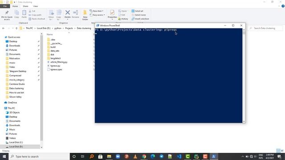The height and width of the screenshot is (160, 285).
Task: Click Local Disk (D:) in address bar
Action: coord(44,28)
